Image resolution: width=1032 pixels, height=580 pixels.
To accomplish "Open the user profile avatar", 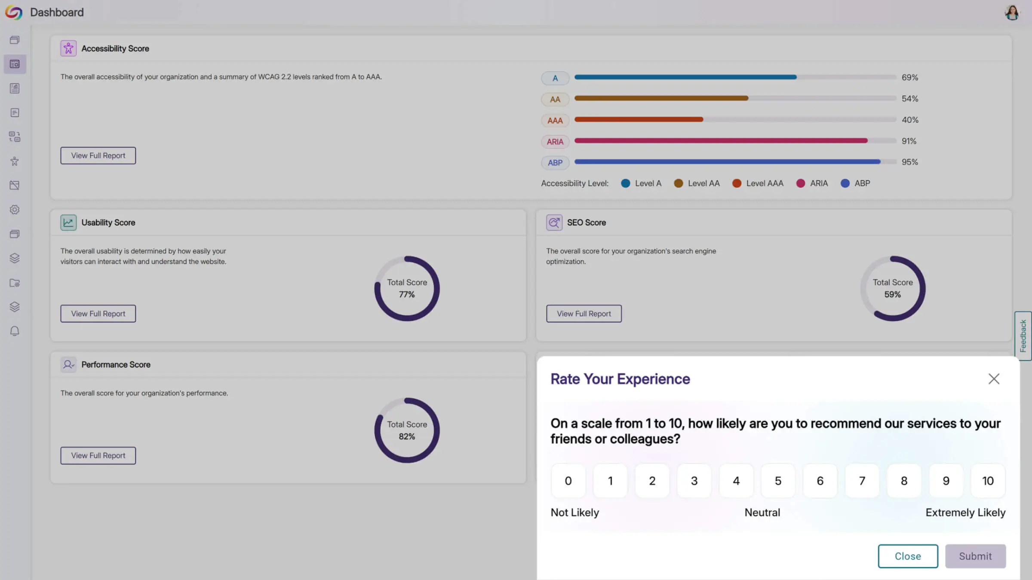I will pyautogui.click(x=1012, y=12).
